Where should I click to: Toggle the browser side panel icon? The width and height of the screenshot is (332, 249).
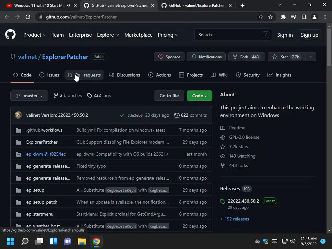(304, 17)
